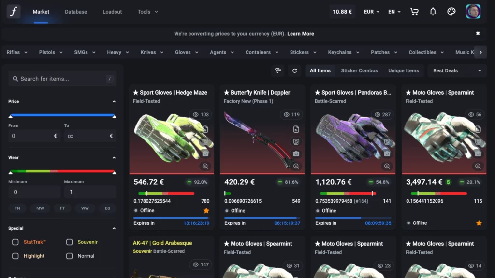
Task: Open the EUR currency dropdown
Action: point(372,12)
